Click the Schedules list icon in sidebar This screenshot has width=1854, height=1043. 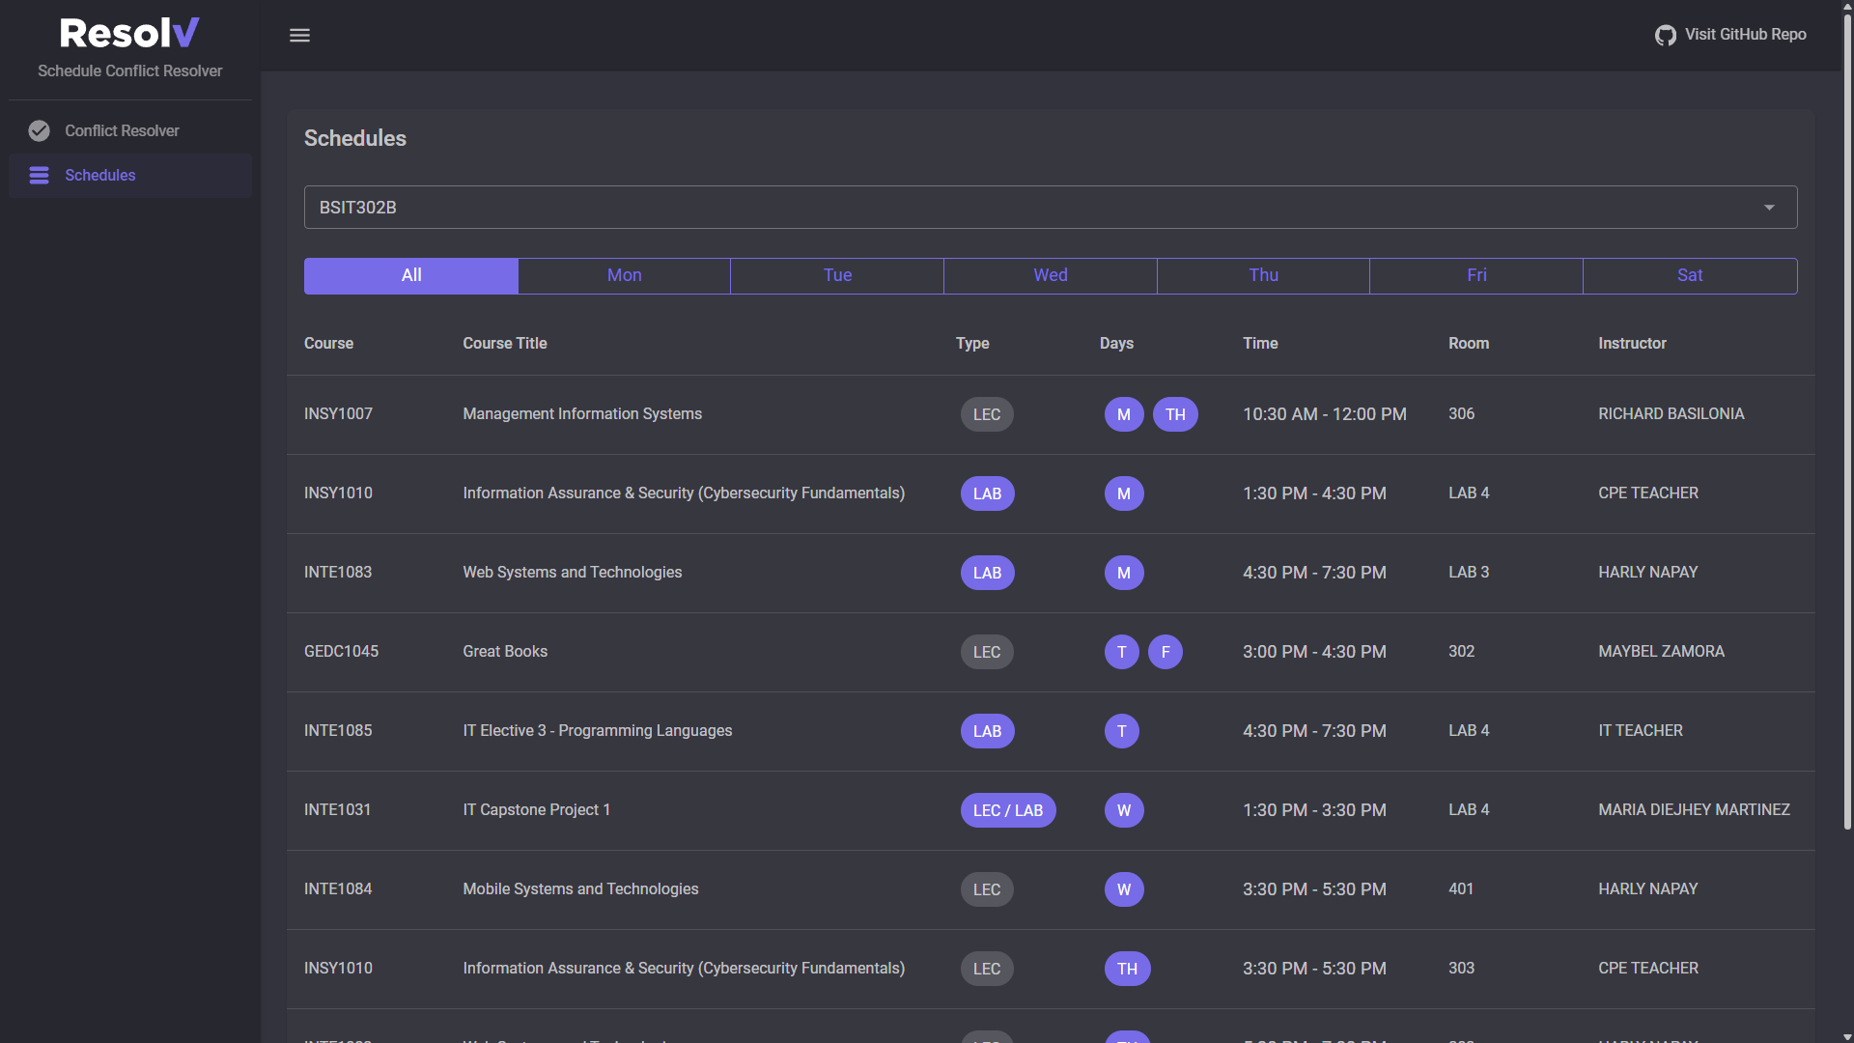tap(39, 175)
